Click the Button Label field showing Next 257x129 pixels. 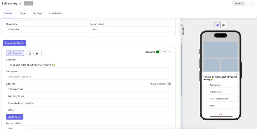click(x=130, y=29)
